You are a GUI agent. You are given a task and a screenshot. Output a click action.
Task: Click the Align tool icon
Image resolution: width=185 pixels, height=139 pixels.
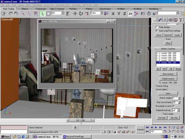(x=155, y=14)
